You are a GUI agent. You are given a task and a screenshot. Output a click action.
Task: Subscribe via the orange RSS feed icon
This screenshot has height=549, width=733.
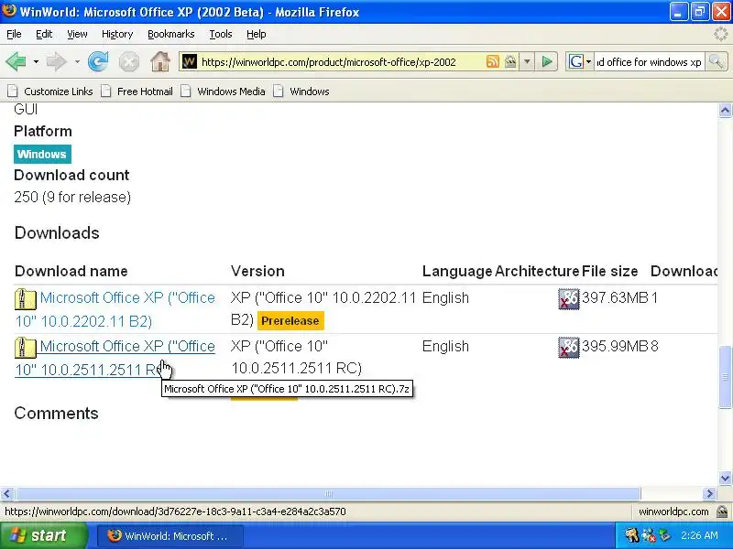(x=492, y=61)
